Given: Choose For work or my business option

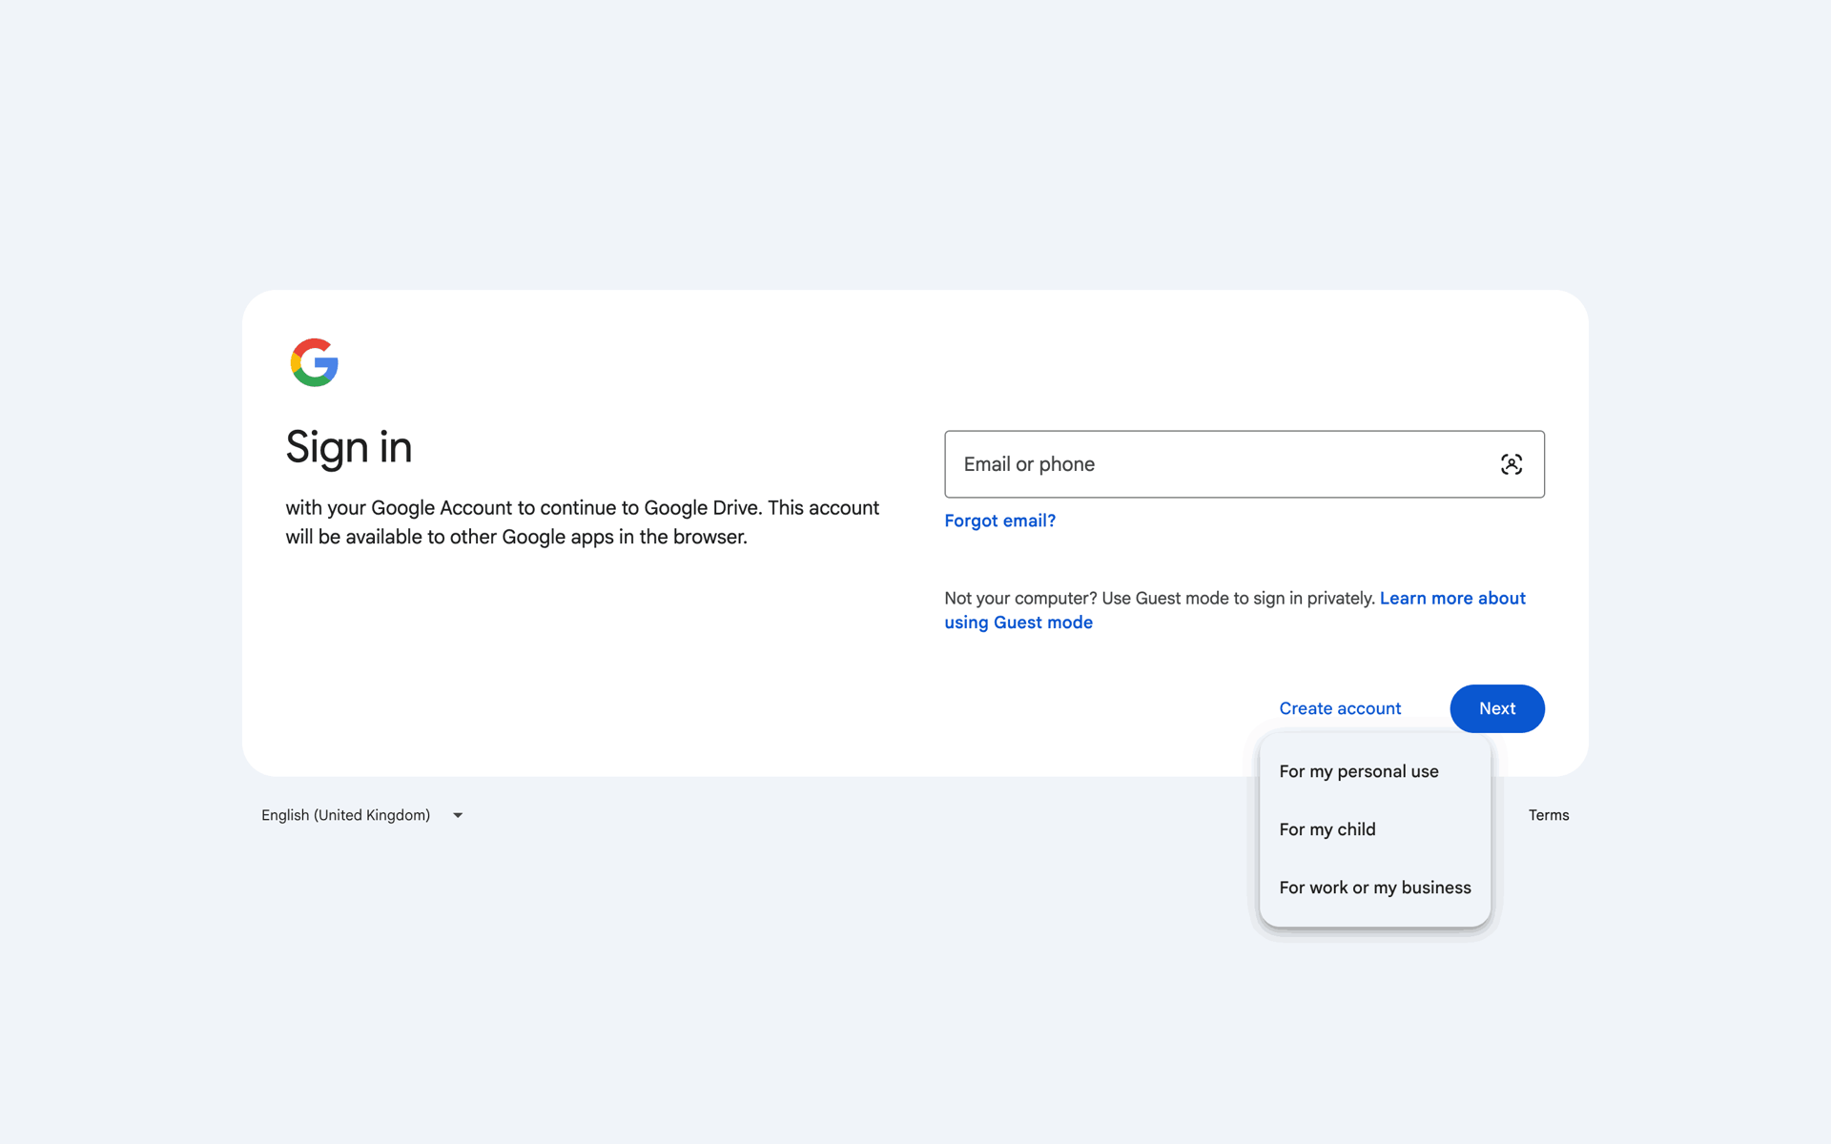Looking at the screenshot, I should click(x=1374, y=888).
